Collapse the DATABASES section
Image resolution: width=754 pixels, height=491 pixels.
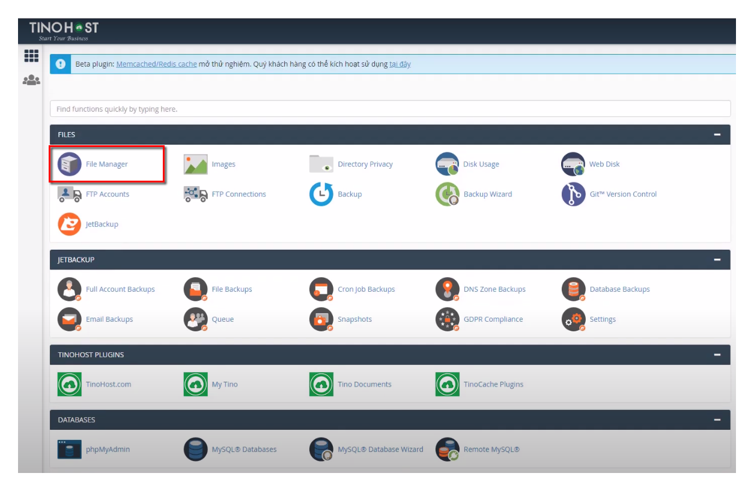click(x=717, y=420)
